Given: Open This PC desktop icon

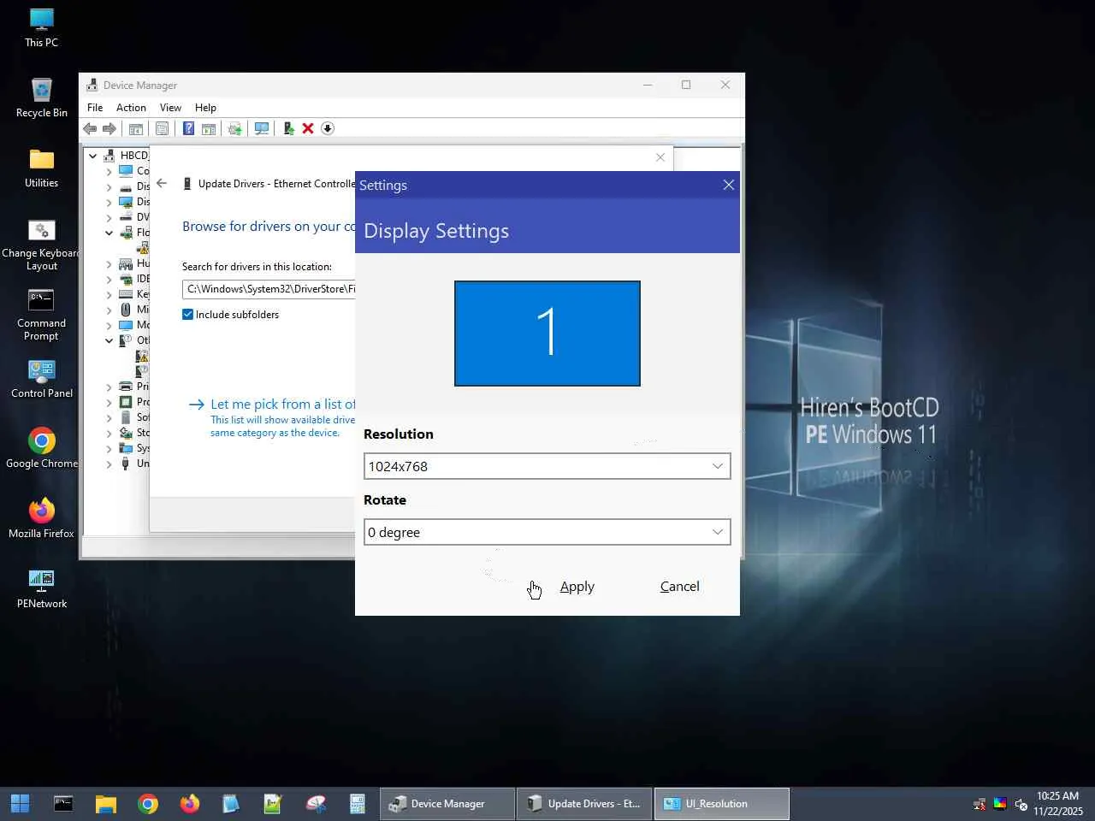Looking at the screenshot, I should [x=41, y=28].
